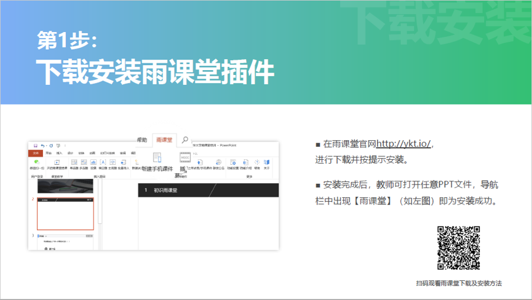
Task: Click the PowerPoint window title text
Action: coord(215,145)
